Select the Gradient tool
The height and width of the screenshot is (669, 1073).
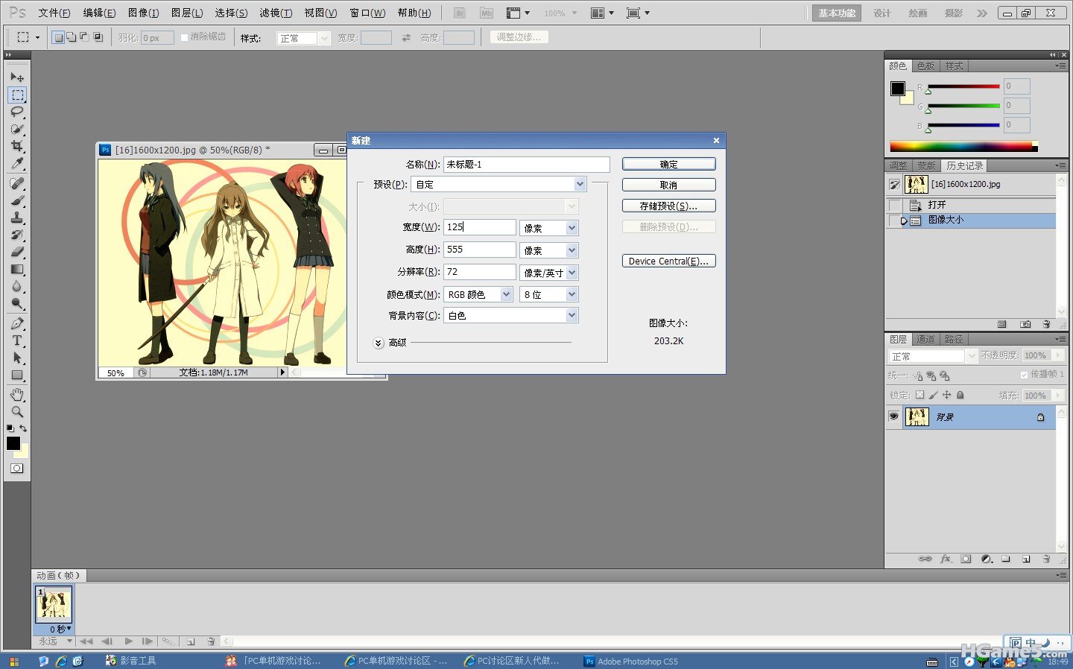(17, 269)
